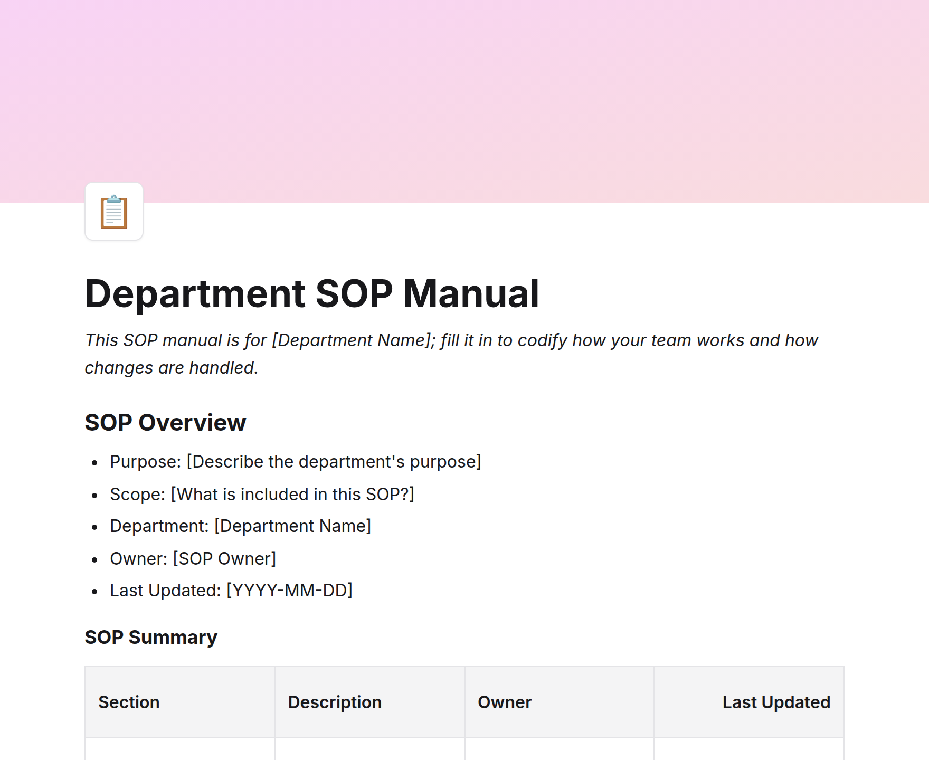The width and height of the screenshot is (929, 760).
Task: Select the SOP Overview heading
Action: (165, 422)
